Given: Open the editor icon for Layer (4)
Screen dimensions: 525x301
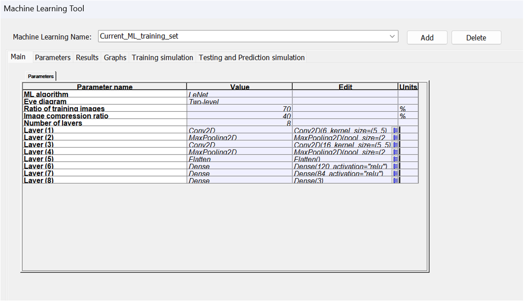Looking at the screenshot, I should pyautogui.click(x=395, y=152).
